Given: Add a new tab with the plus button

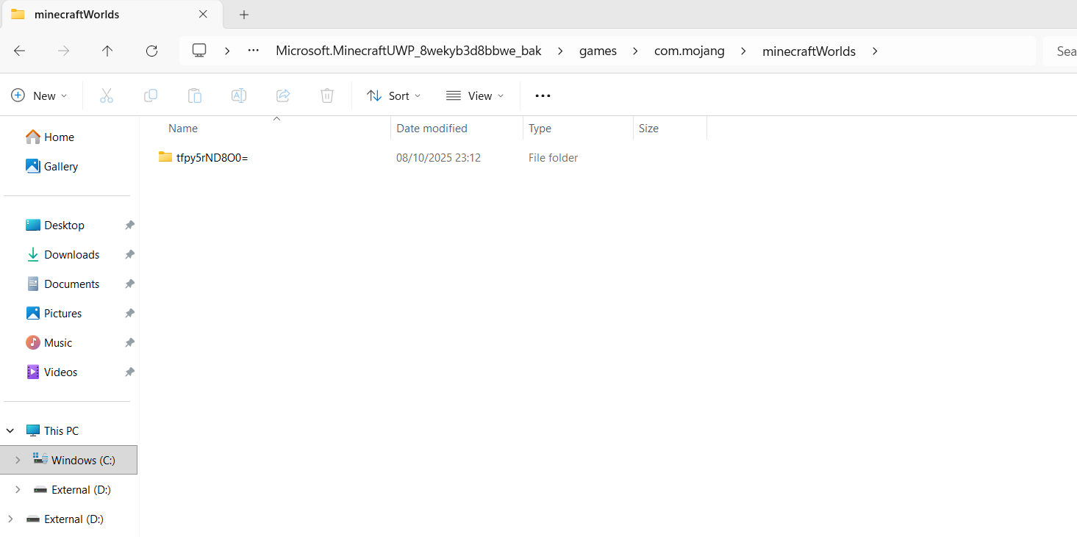Looking at the screenshot, I should pyautogui.click(x=244, y=15).
